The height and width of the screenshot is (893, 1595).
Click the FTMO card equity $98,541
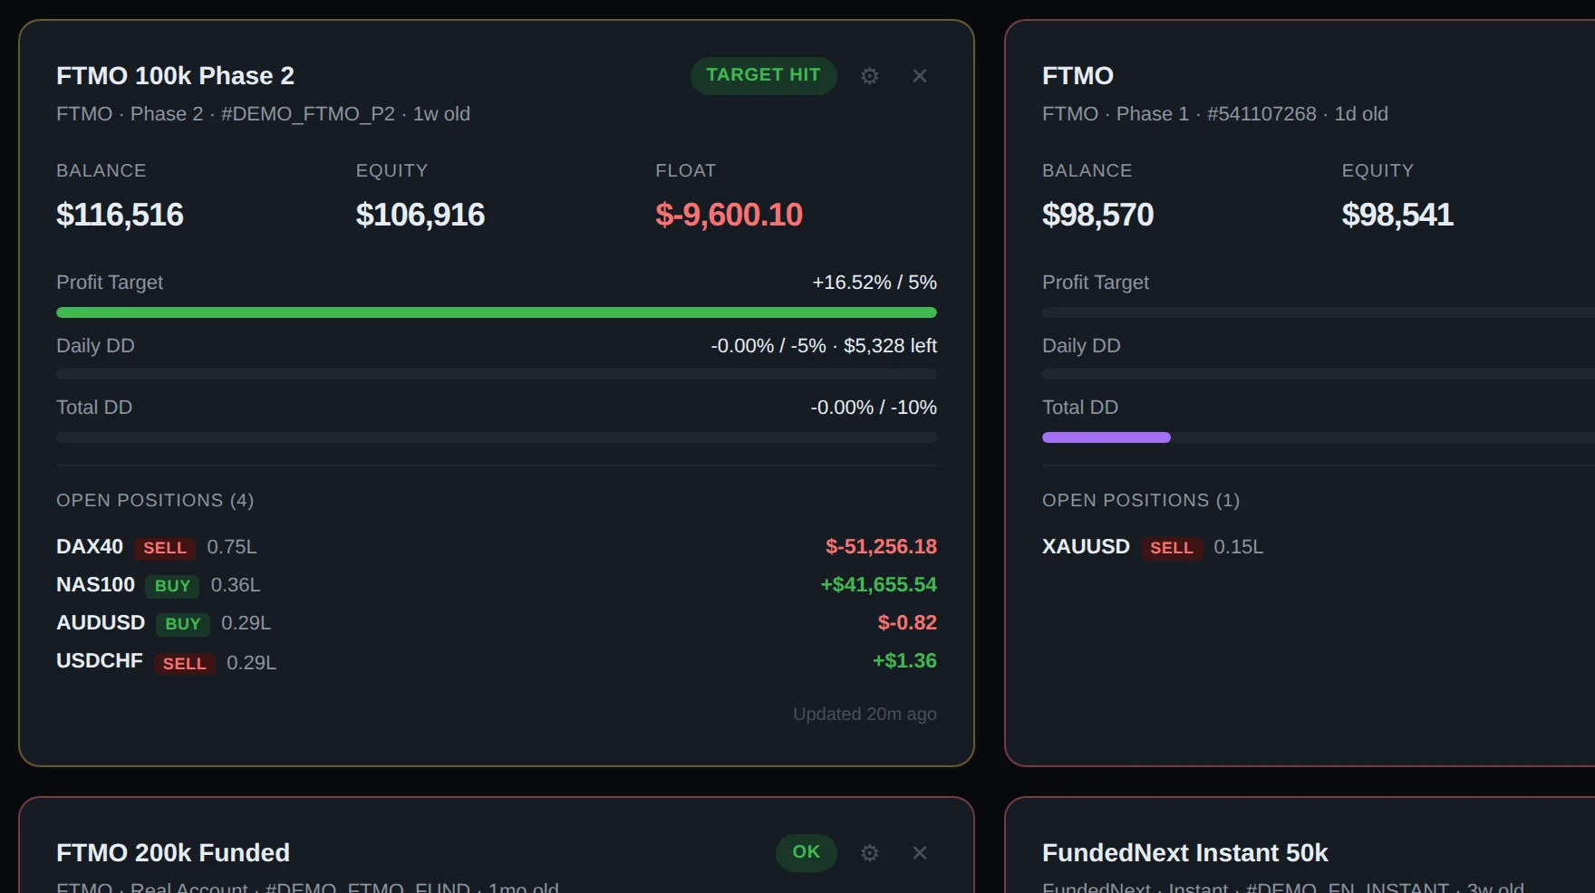pos(1397,215)
